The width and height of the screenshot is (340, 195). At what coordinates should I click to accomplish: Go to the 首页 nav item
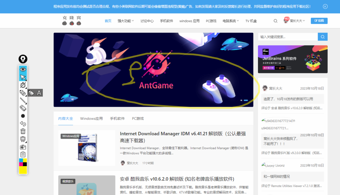[108, 21]
